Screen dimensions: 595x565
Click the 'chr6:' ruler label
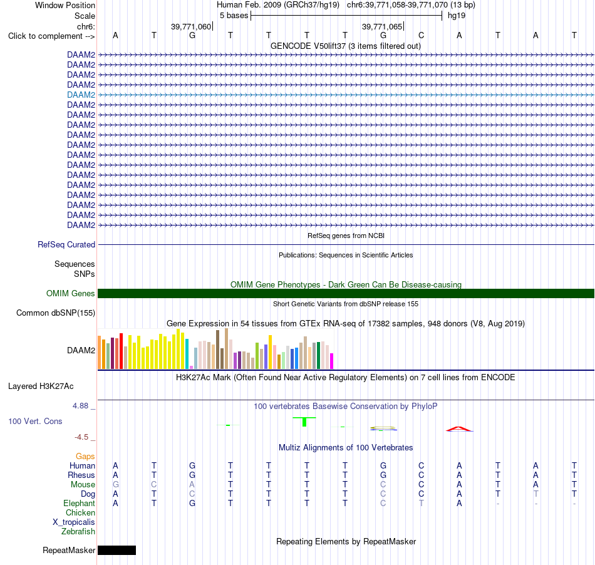click(x=86, y=26)
